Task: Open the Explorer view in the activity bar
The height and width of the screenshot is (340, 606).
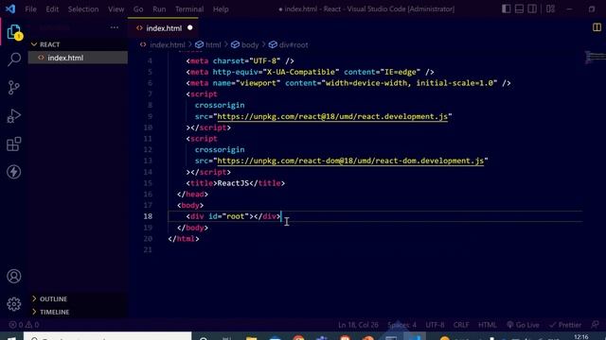Action: [14, 32]
